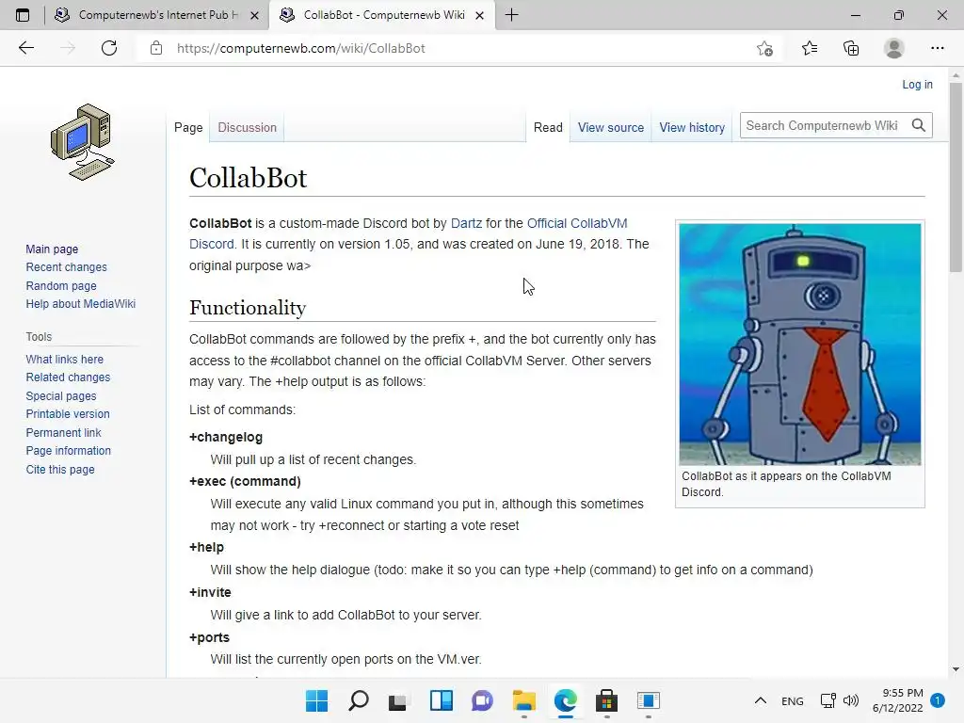Open the View source tab
Viewport: 964px width, 723px height.
click(x=610, y=127)
